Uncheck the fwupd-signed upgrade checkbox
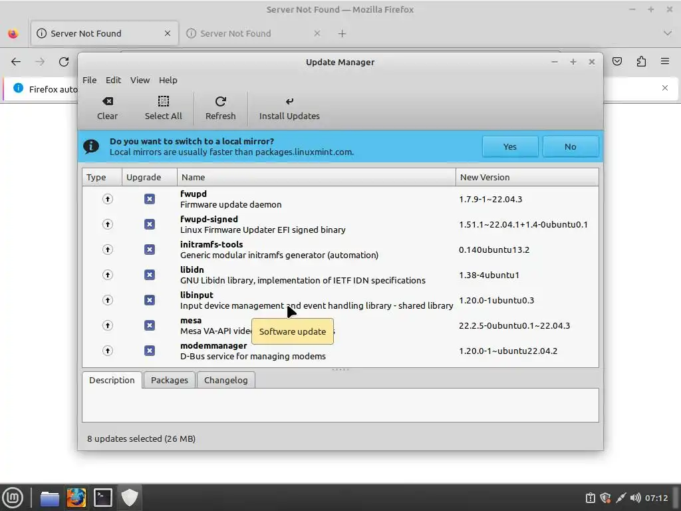This screenshot has width=681, height=511. (x=150, y=224)
